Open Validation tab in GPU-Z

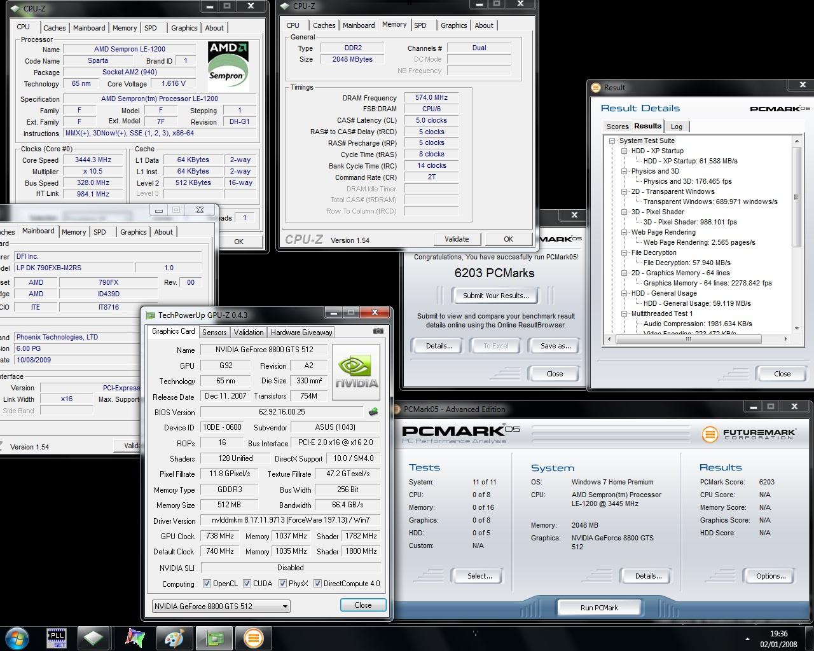249,332
